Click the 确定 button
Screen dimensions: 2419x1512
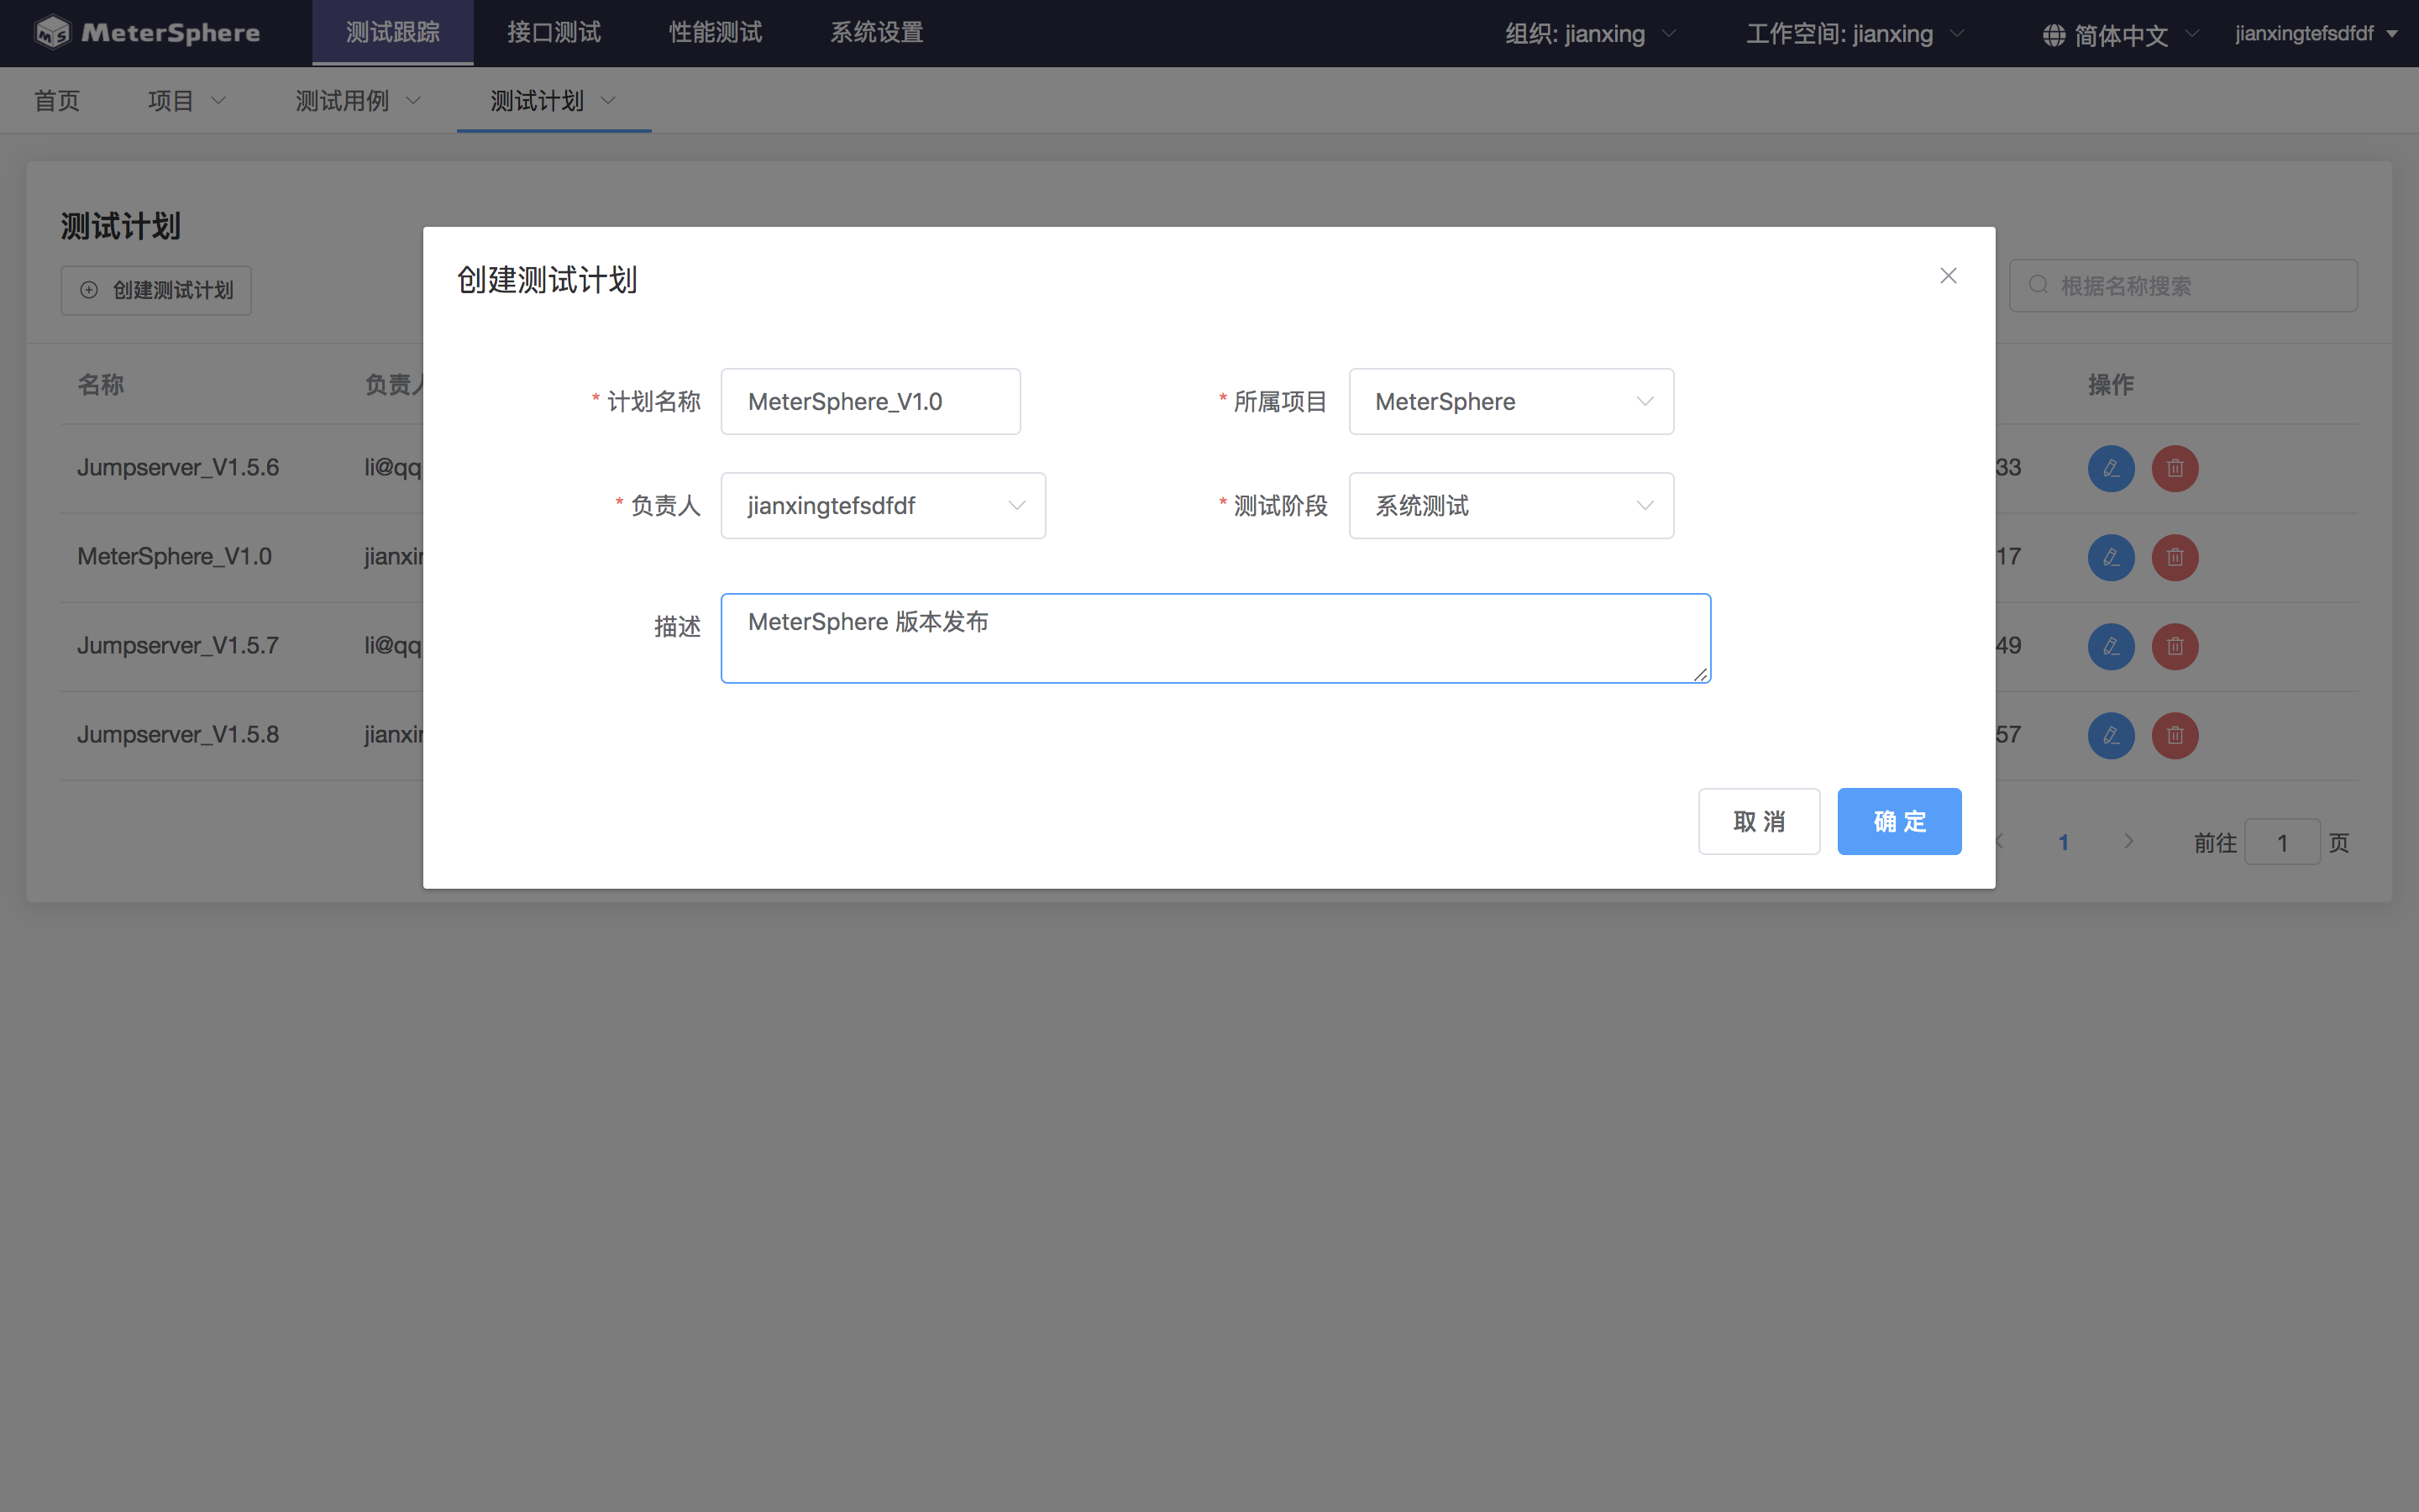(1899, 821)
